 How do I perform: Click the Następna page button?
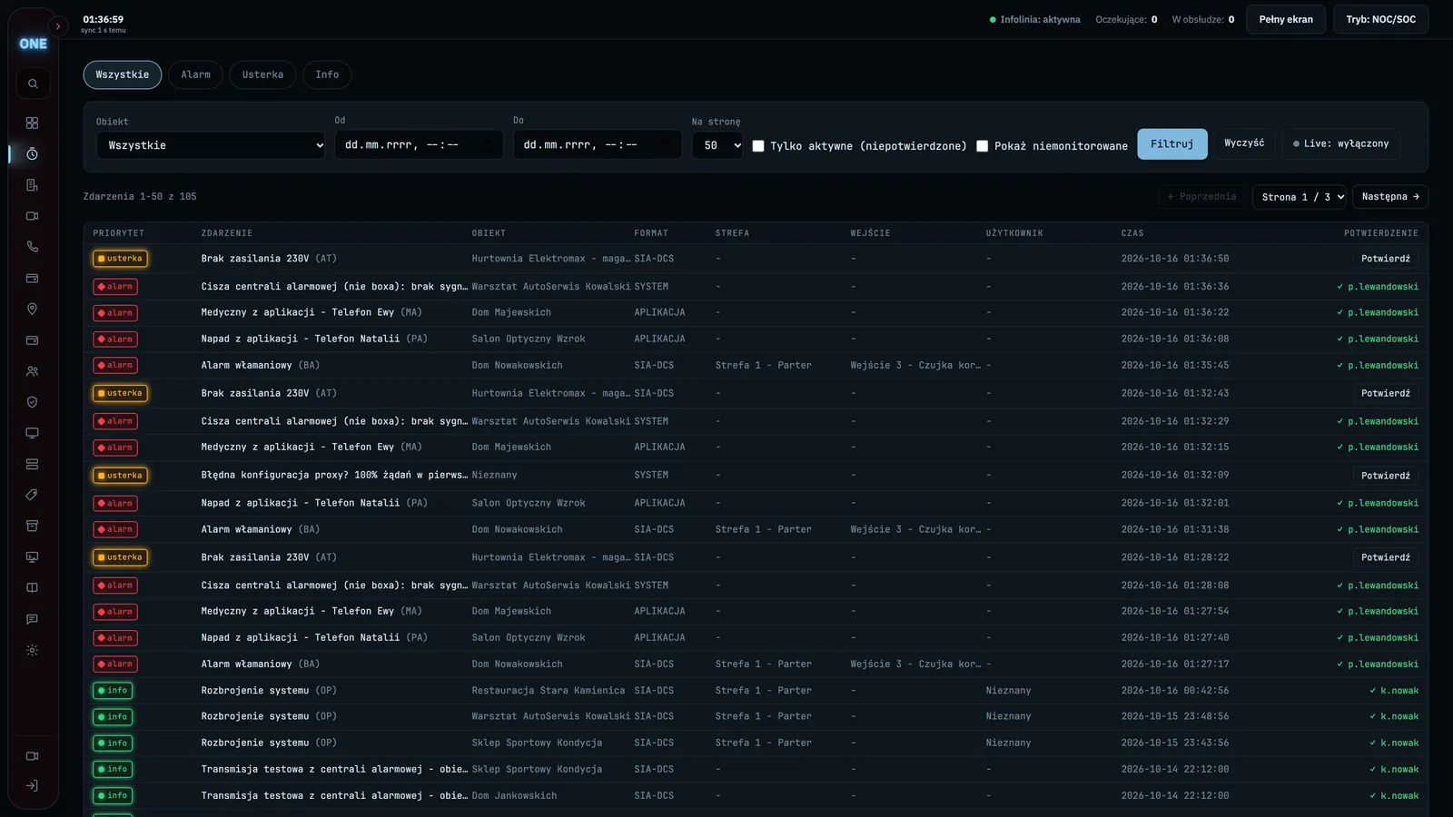coord(1390,197)
